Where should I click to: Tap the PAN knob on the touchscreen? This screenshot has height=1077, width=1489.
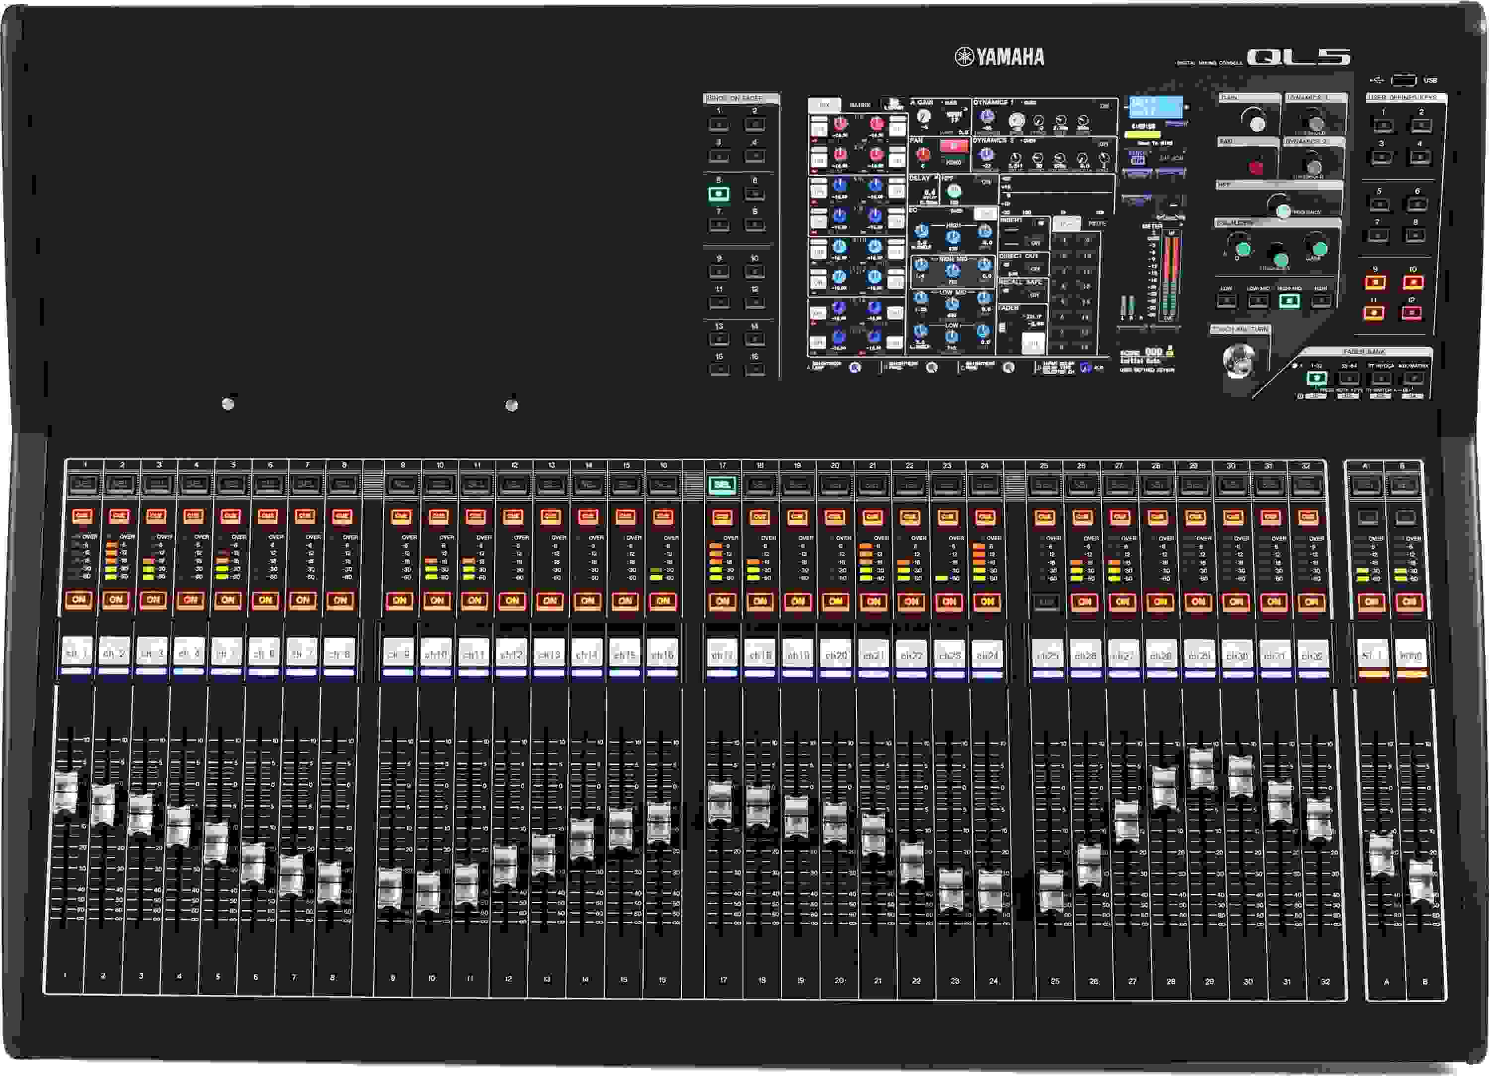tap(922, 155)
